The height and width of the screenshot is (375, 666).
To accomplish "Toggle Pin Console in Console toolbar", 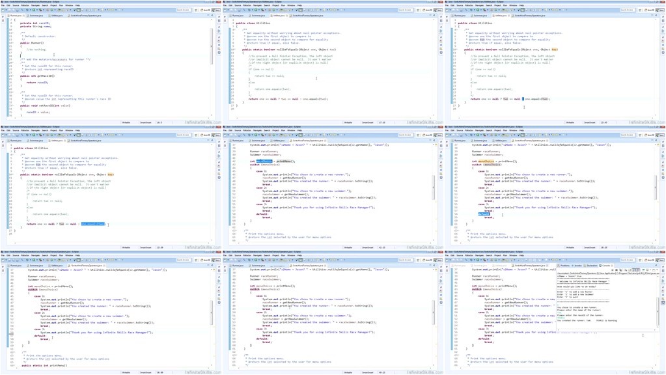I will [x=643, y=270].
